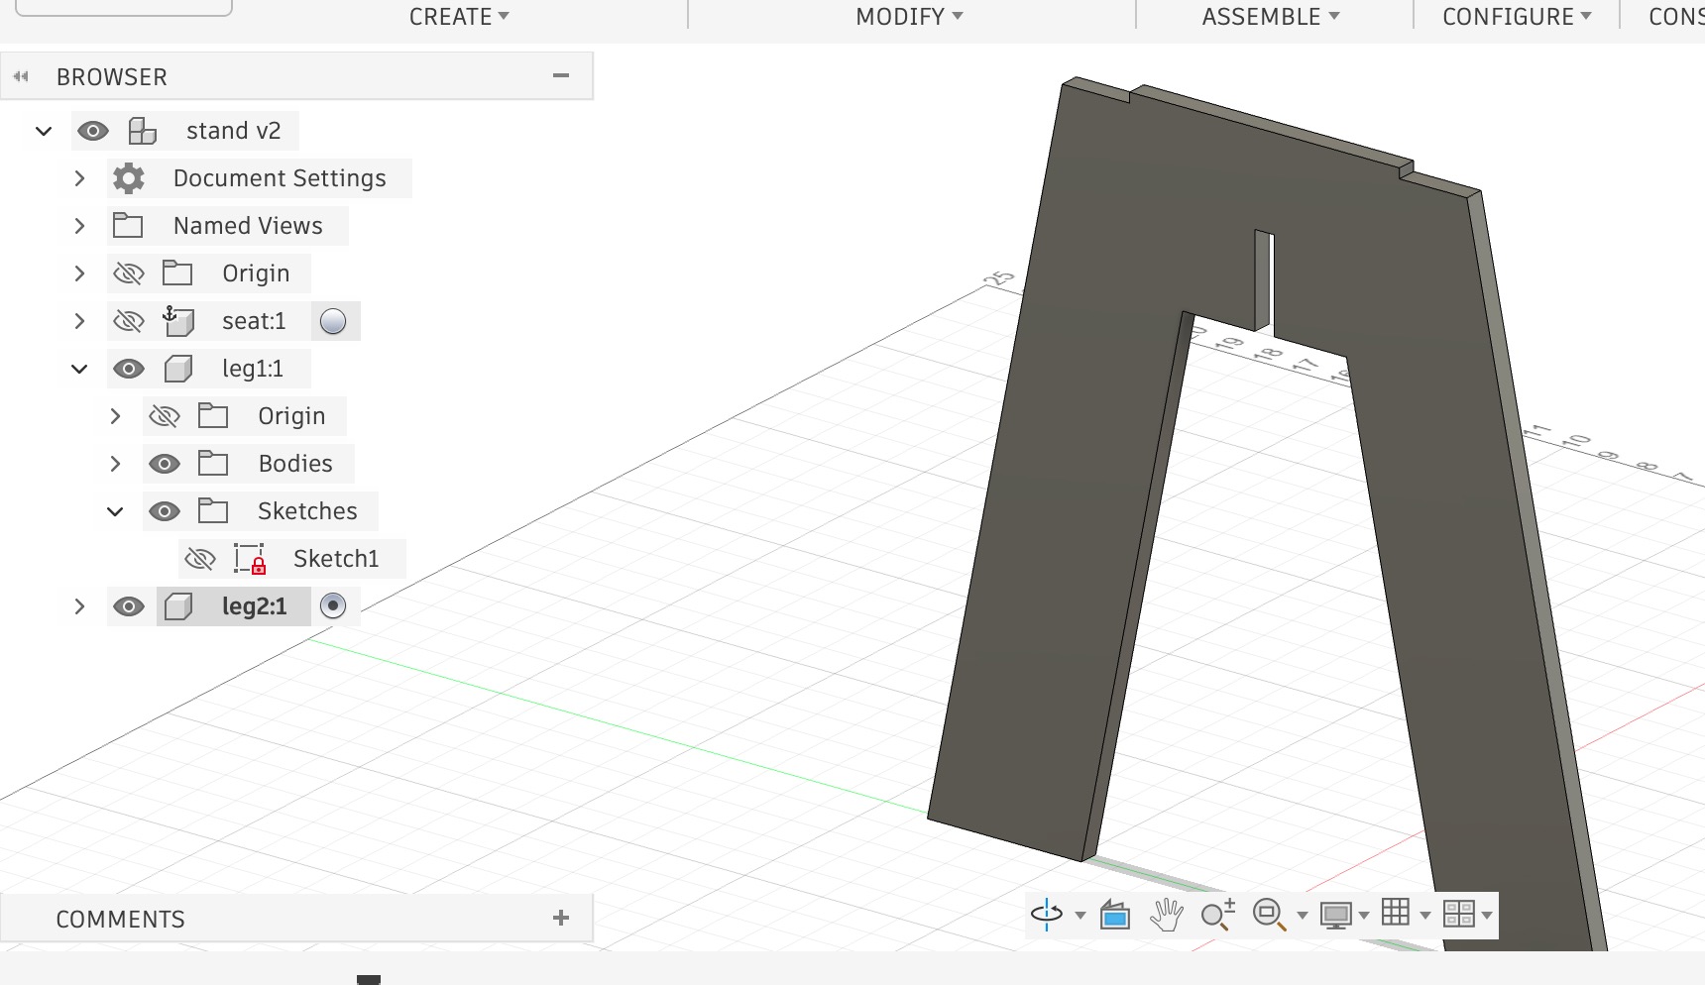The width and height of the screenshot is (1705, 985).
Task: Select the leg2:1 component label
Action: click(255, 606)
